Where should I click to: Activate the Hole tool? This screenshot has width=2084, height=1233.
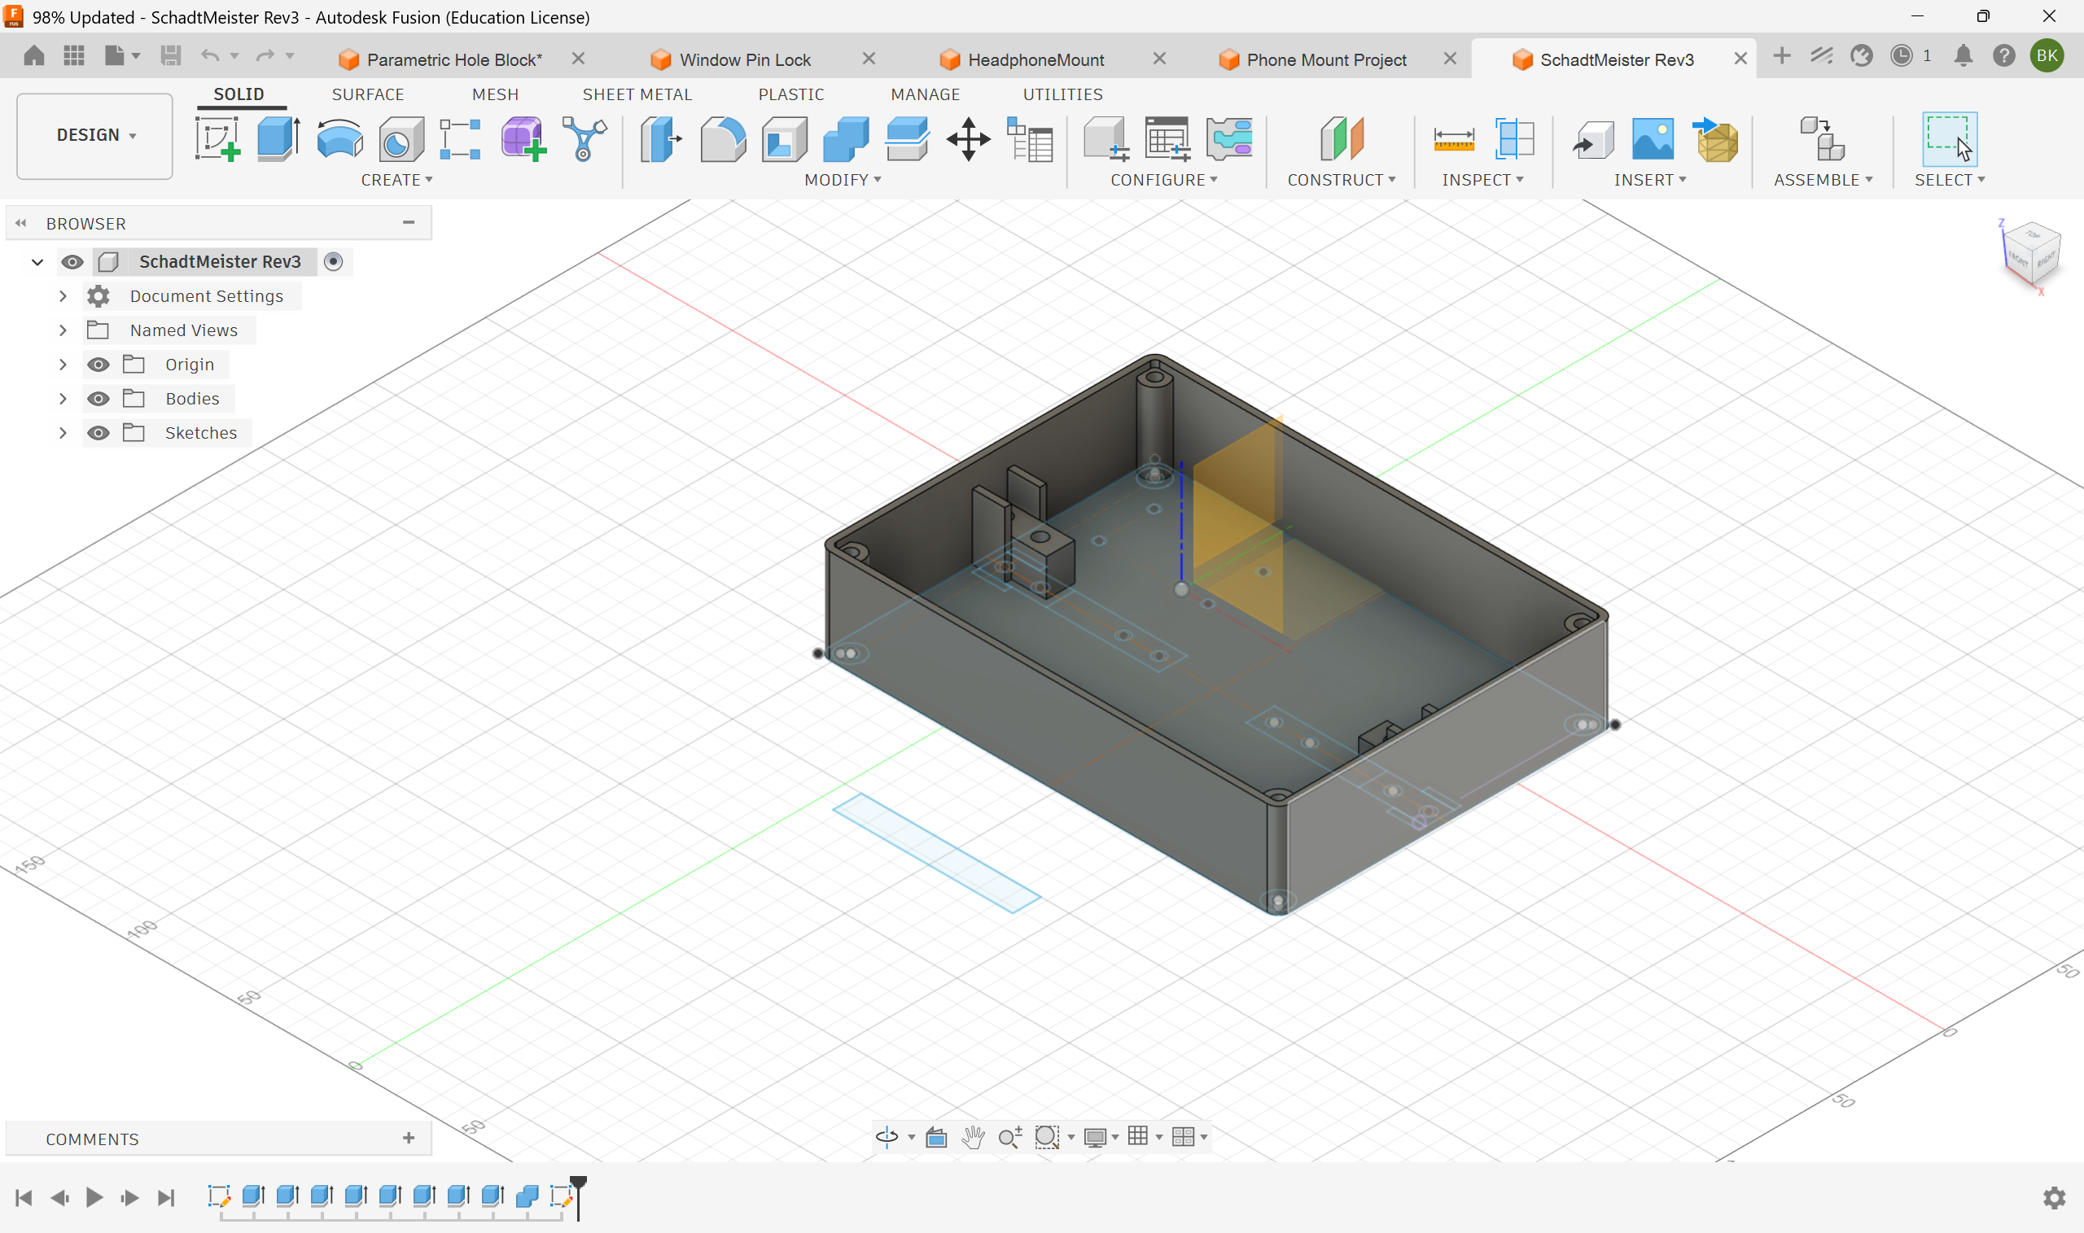coord(401,138)
